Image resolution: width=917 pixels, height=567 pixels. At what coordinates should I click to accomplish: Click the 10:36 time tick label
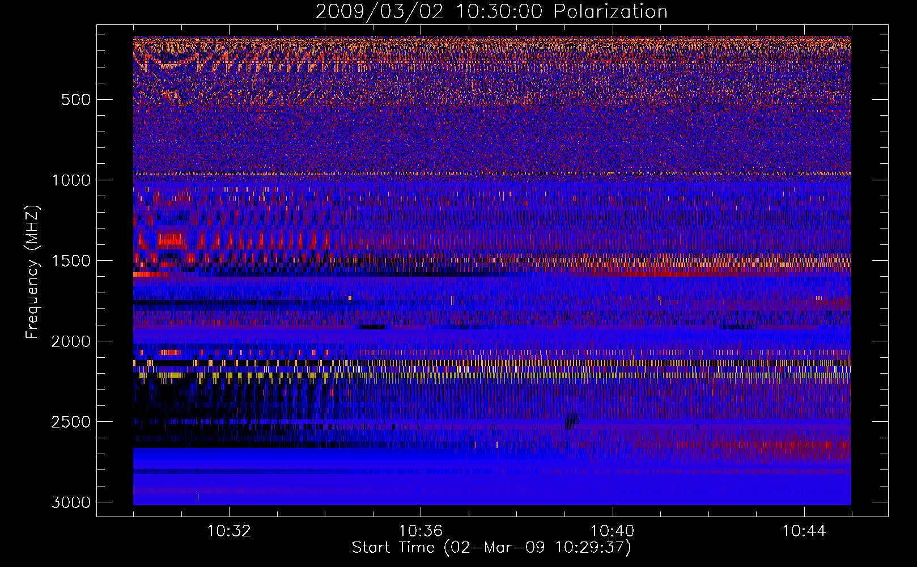421,531
